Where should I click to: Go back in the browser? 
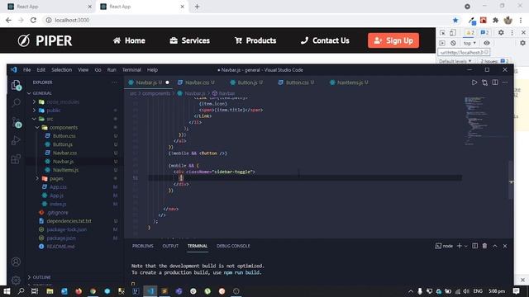tap(8, 20)
